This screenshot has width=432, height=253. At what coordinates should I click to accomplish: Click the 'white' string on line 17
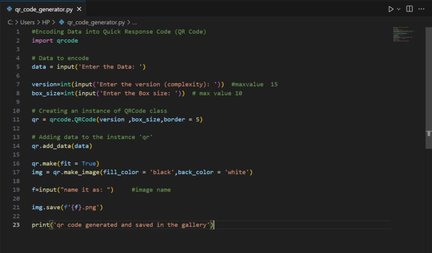[237, 172]
